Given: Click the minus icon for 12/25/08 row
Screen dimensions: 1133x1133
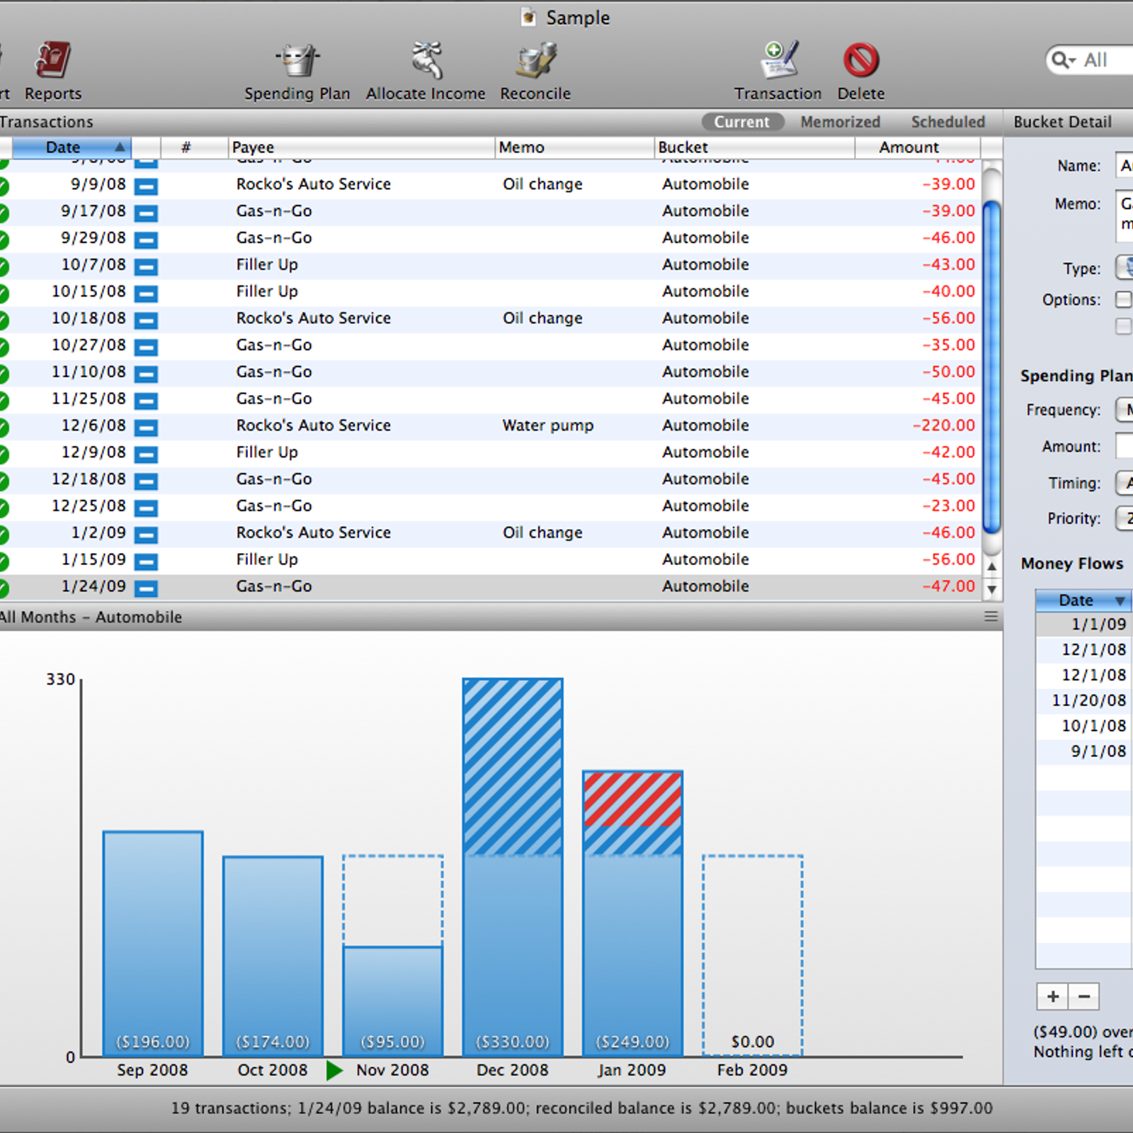Looking at the screenshot, I should 146,508.
